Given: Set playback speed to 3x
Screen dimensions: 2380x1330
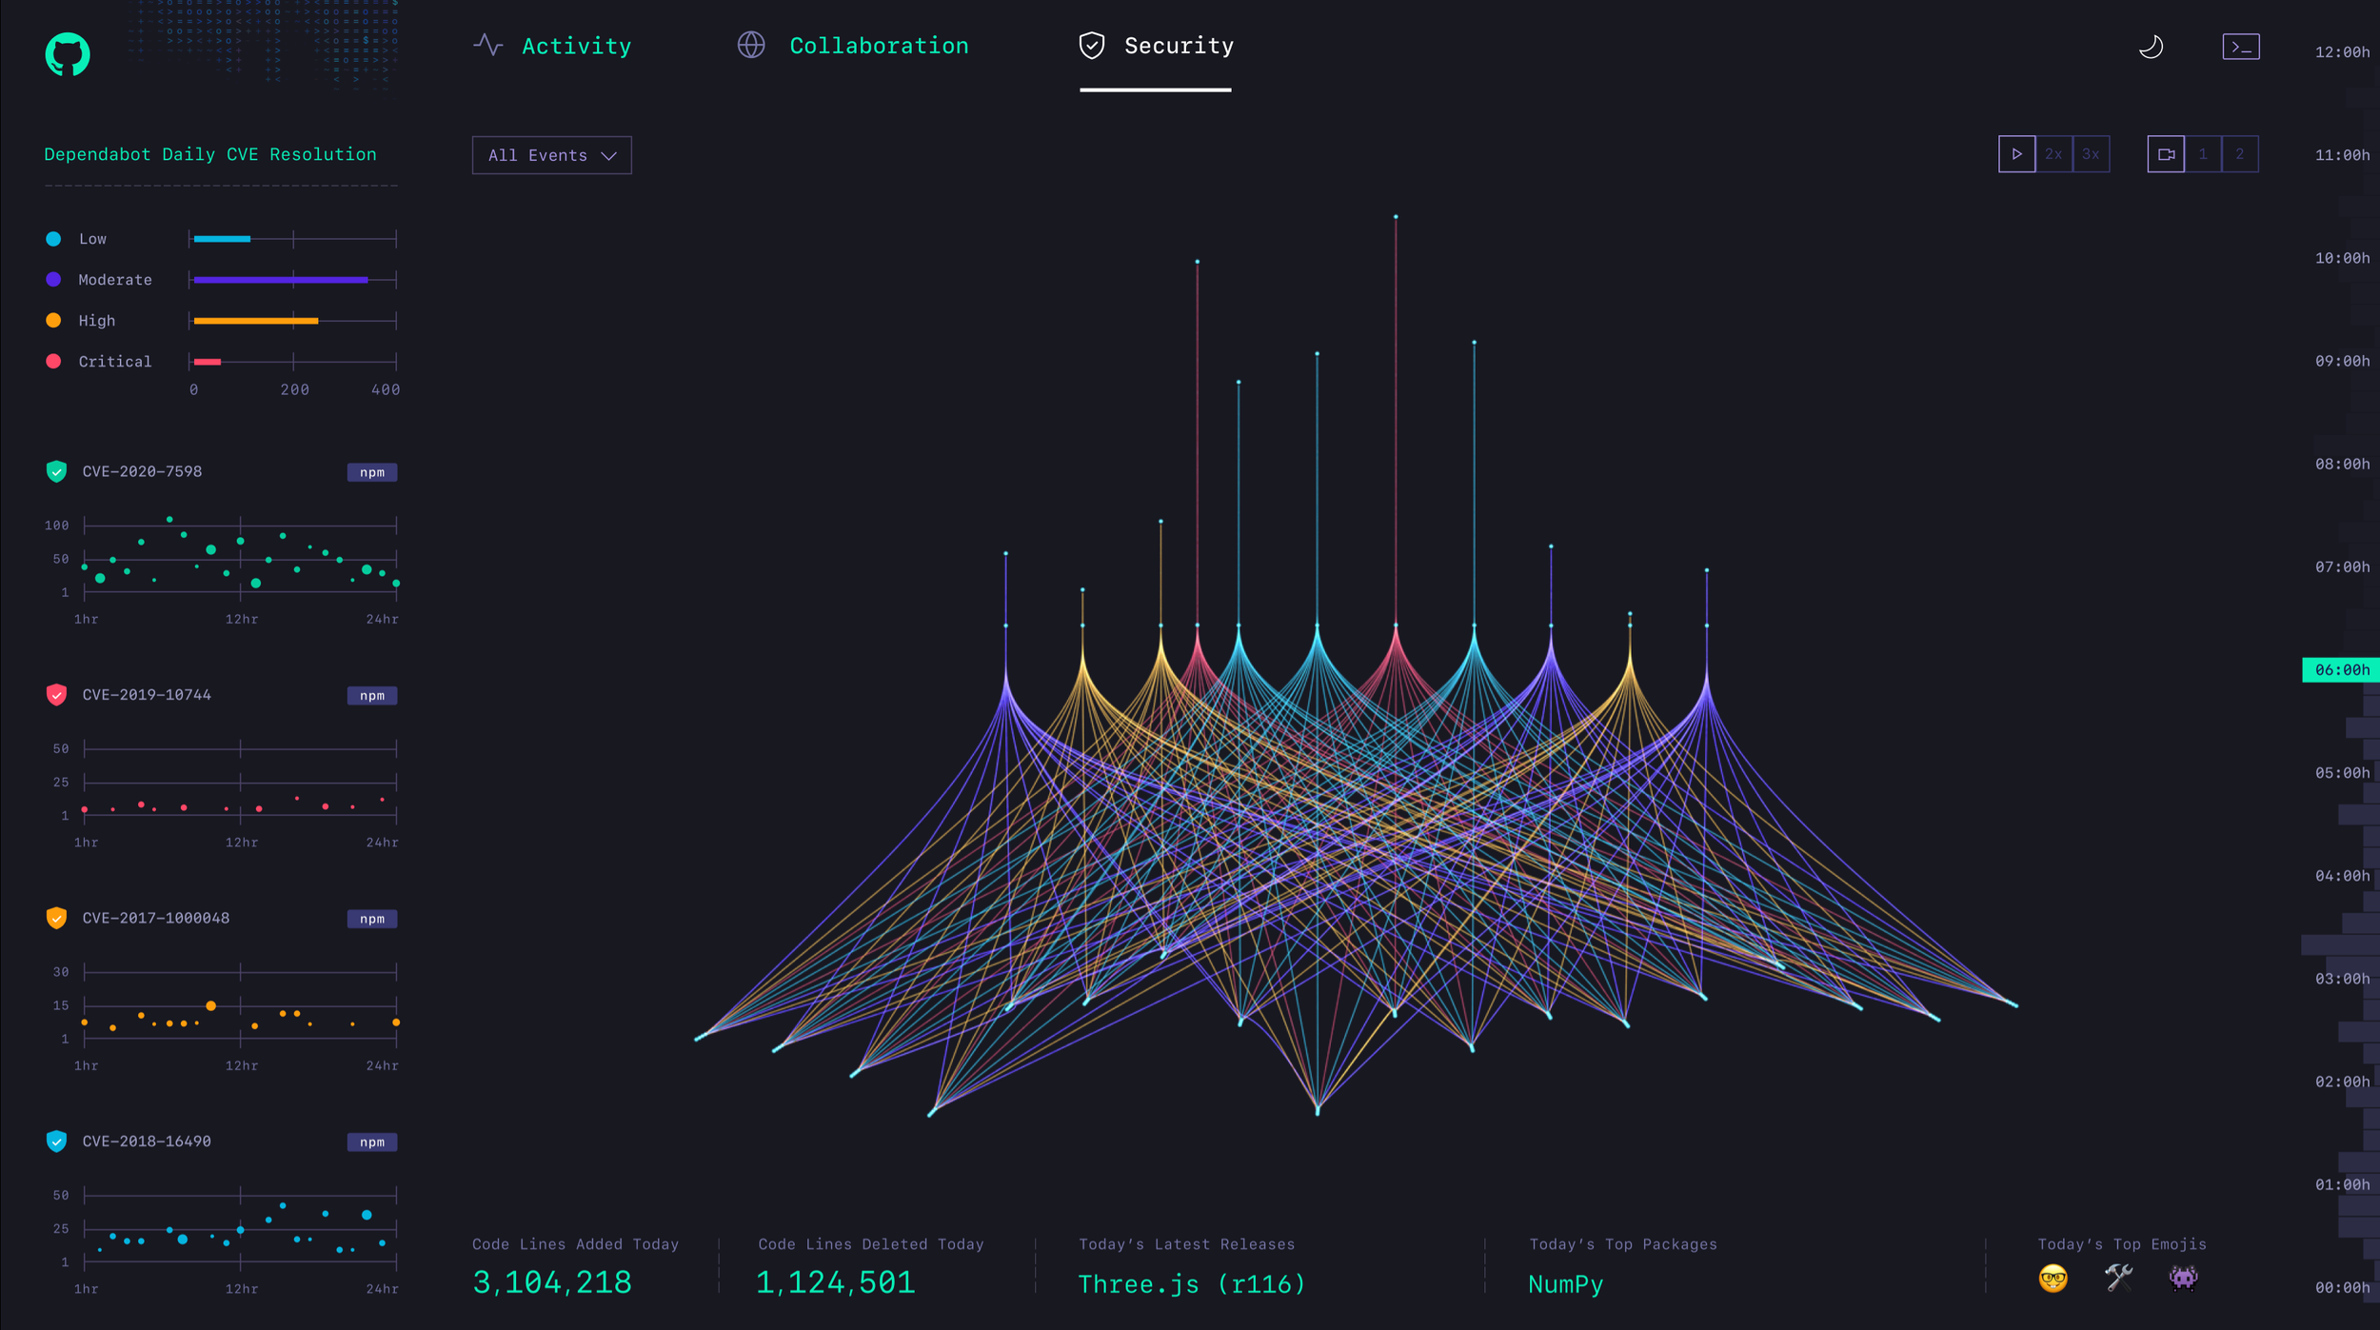Looking at the screenshot, I should [x=2091, y=154].
